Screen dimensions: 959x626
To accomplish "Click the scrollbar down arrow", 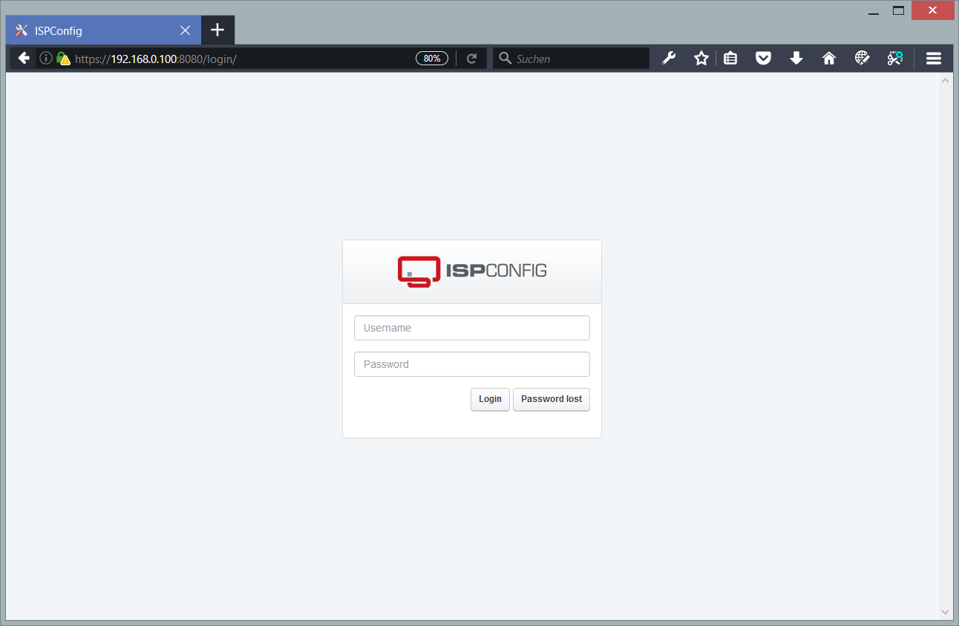I will point(945,612).
